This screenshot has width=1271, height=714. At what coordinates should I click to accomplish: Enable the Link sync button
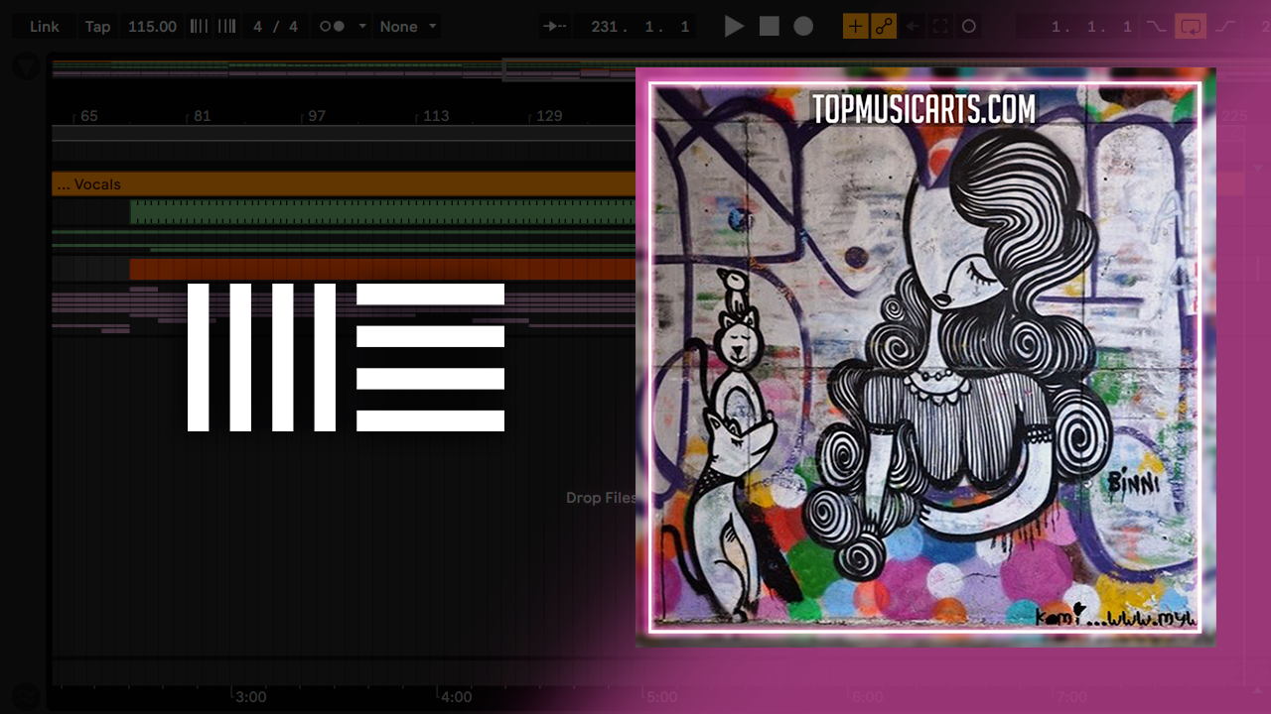(44, 27)
